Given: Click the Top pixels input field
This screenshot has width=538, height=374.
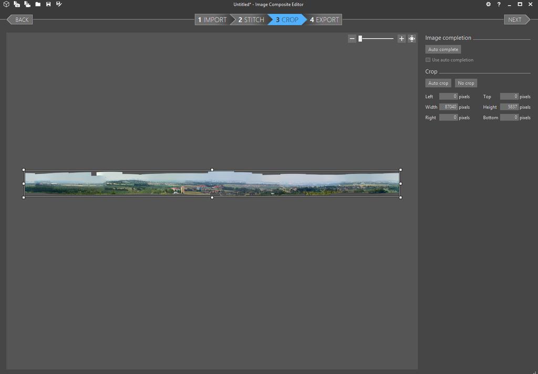Looking at the screenshot, I should [x=509, y=97].
